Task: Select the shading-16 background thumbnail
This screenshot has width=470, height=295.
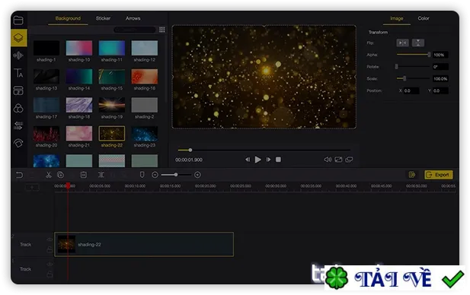Action: (145, 76)
